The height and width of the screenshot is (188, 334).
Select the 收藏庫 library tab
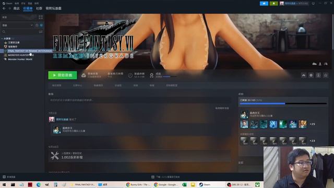(x=28, y=8)
